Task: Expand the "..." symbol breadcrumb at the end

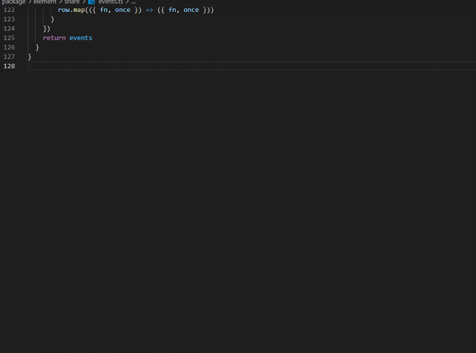Action: point(133,2)
